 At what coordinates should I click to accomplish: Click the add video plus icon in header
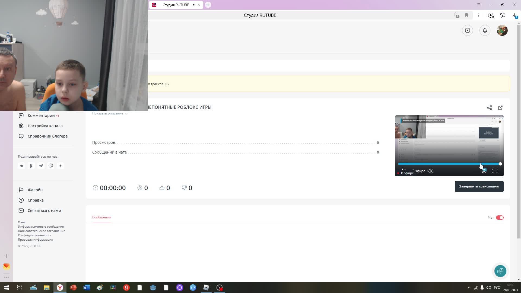coord(468,30)
